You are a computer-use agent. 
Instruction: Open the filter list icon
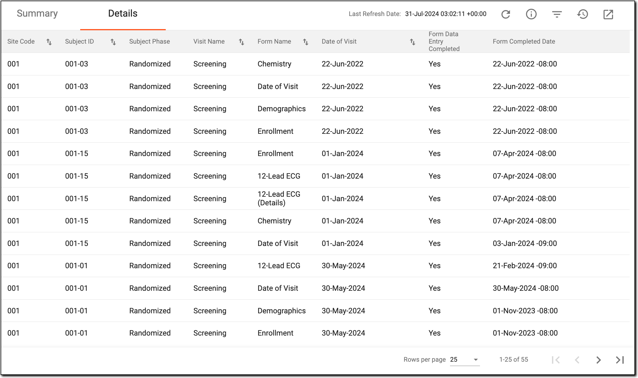pos(557,14)
